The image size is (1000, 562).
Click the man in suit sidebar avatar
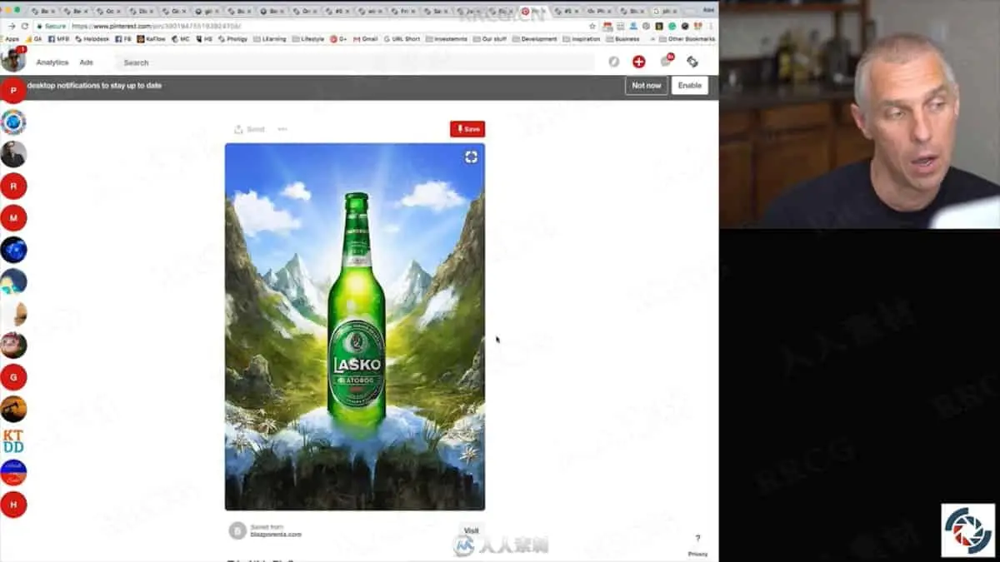pos(13,154)
